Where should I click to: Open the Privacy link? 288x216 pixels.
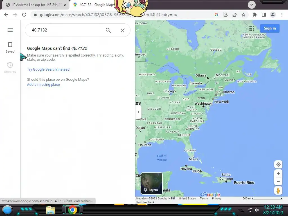pos(217,198)
